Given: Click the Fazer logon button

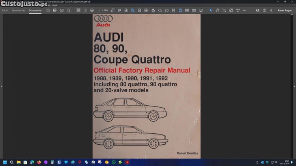Looking at the screenshot, I should point(285,10).
